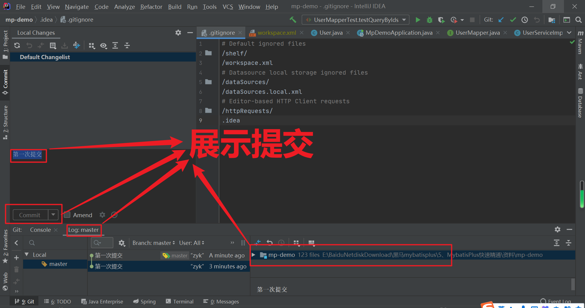Toggle view options eye icon in Local Changes

(x=104, y=46)
